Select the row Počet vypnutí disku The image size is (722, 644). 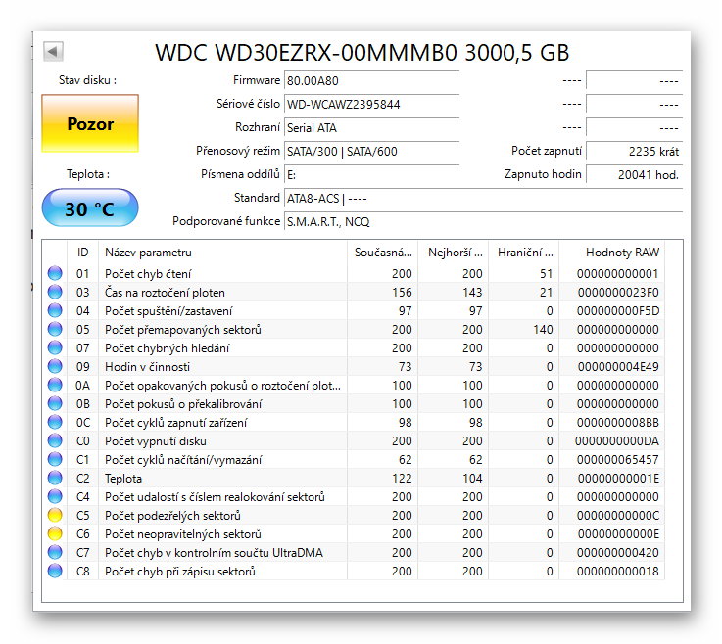pyautogui.click(x=355, y=440)
